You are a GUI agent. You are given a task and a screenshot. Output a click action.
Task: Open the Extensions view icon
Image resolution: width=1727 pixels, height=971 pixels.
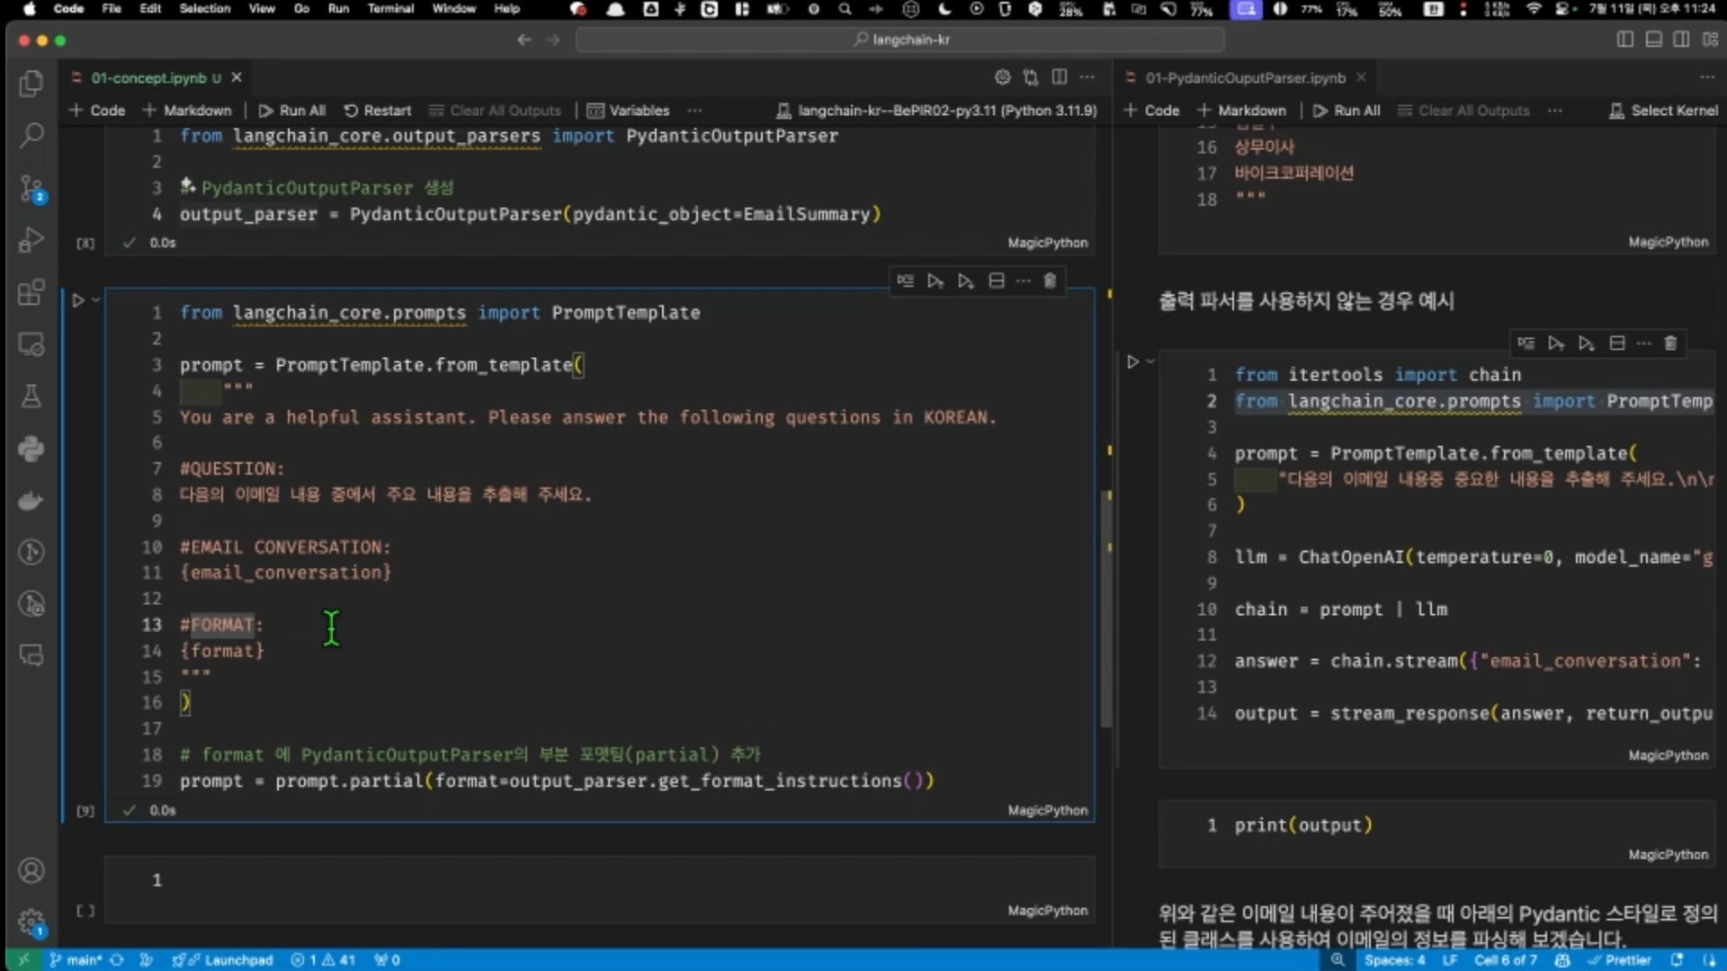[x=31, y=292]
